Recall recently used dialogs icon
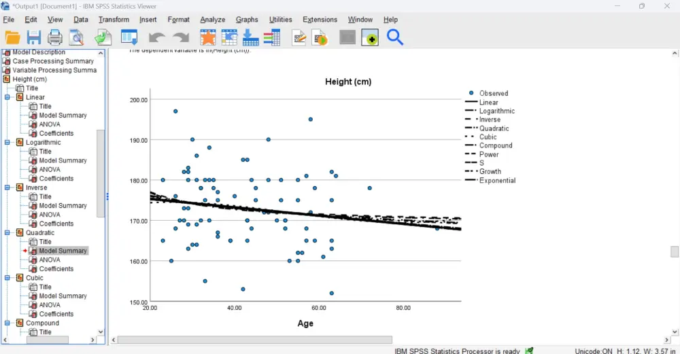This screenshot has height=354, width=680. coord(129,37)
